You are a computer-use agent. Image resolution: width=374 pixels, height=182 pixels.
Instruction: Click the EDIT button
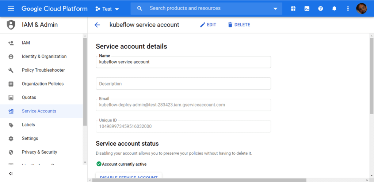(x=208, y=25)
